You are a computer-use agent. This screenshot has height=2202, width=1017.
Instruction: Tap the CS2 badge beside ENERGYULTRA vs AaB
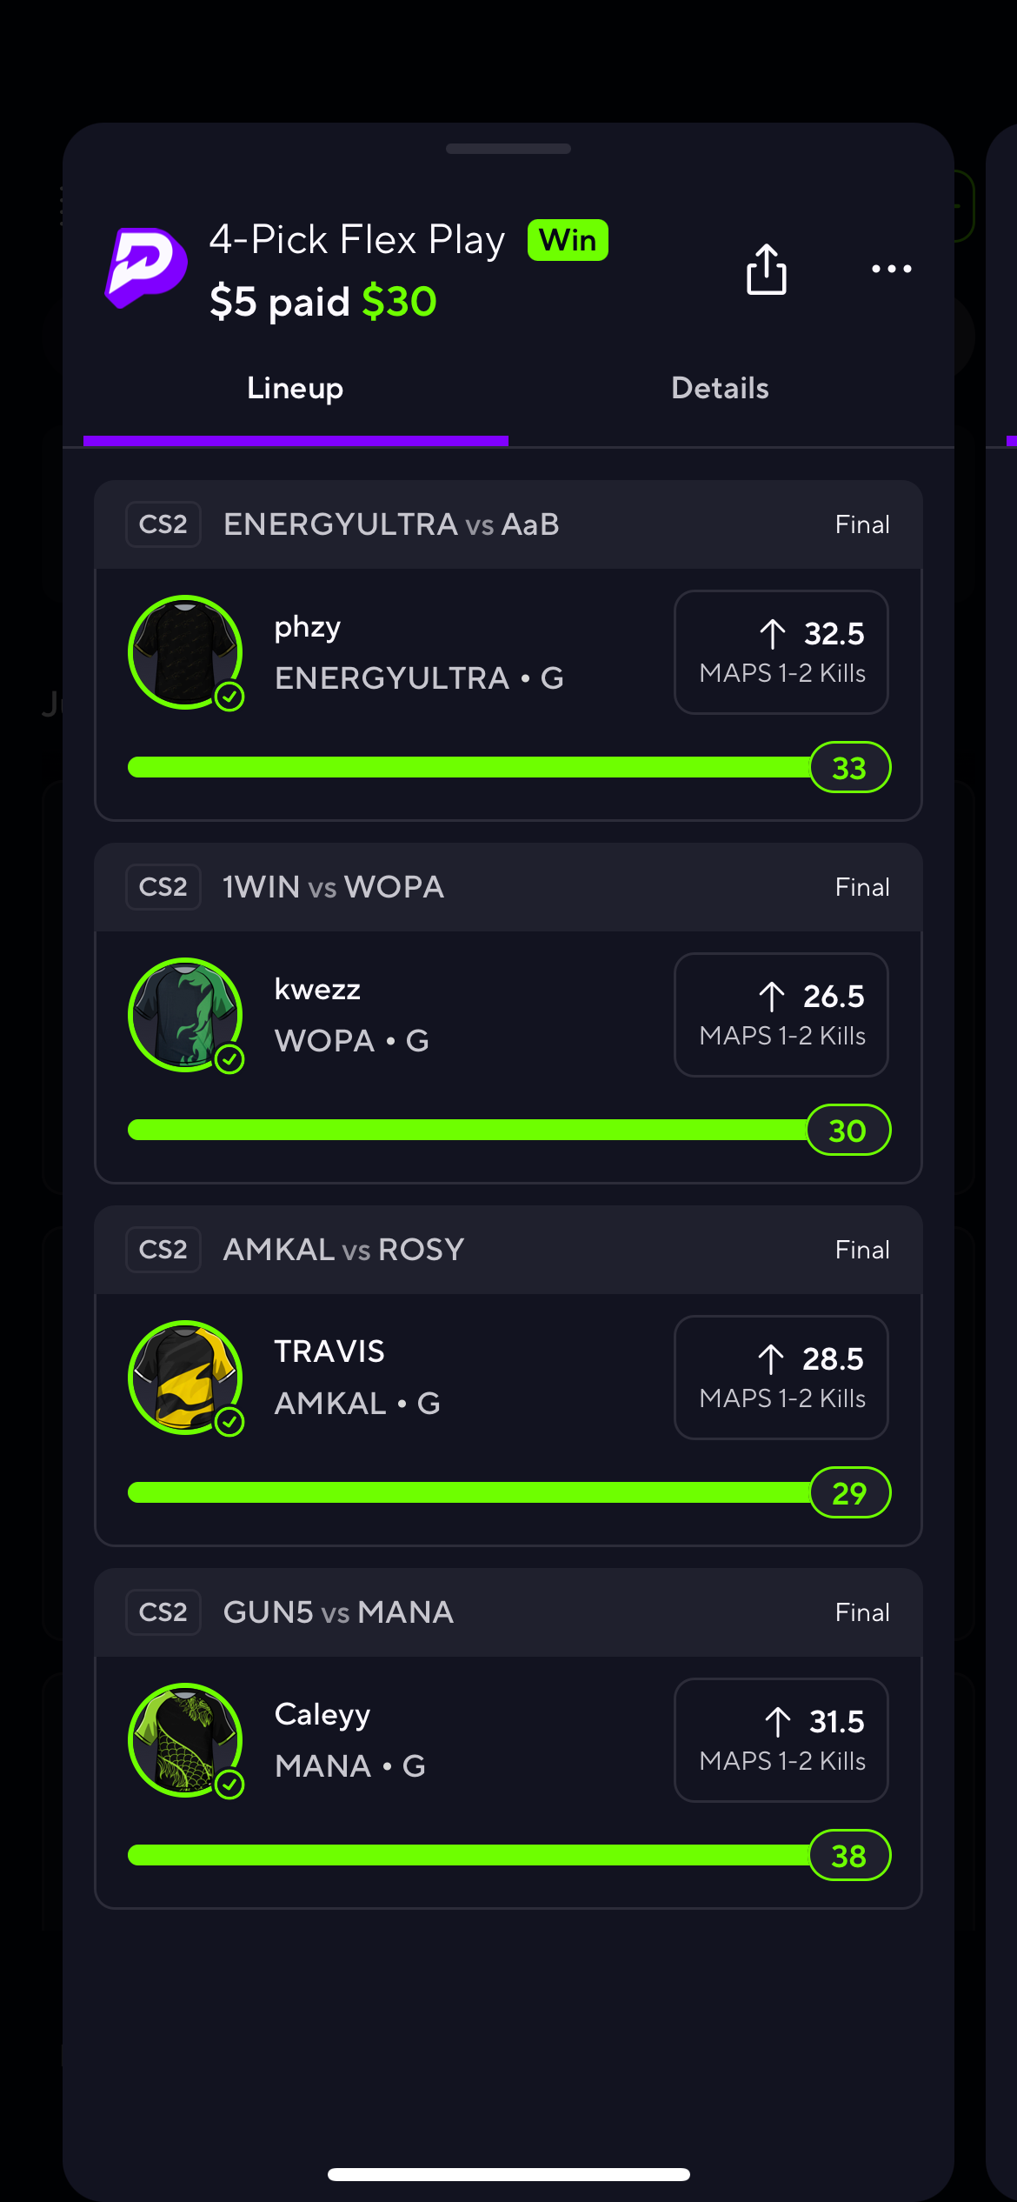[163, 524]
